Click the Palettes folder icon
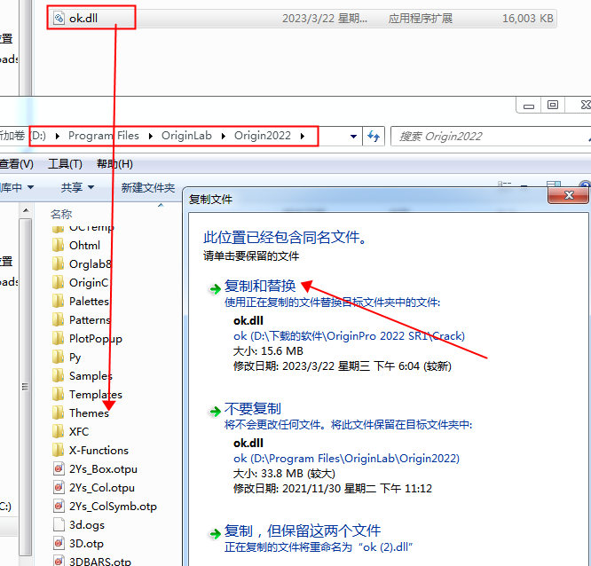591x566 pixels. (x=58, y=301)
